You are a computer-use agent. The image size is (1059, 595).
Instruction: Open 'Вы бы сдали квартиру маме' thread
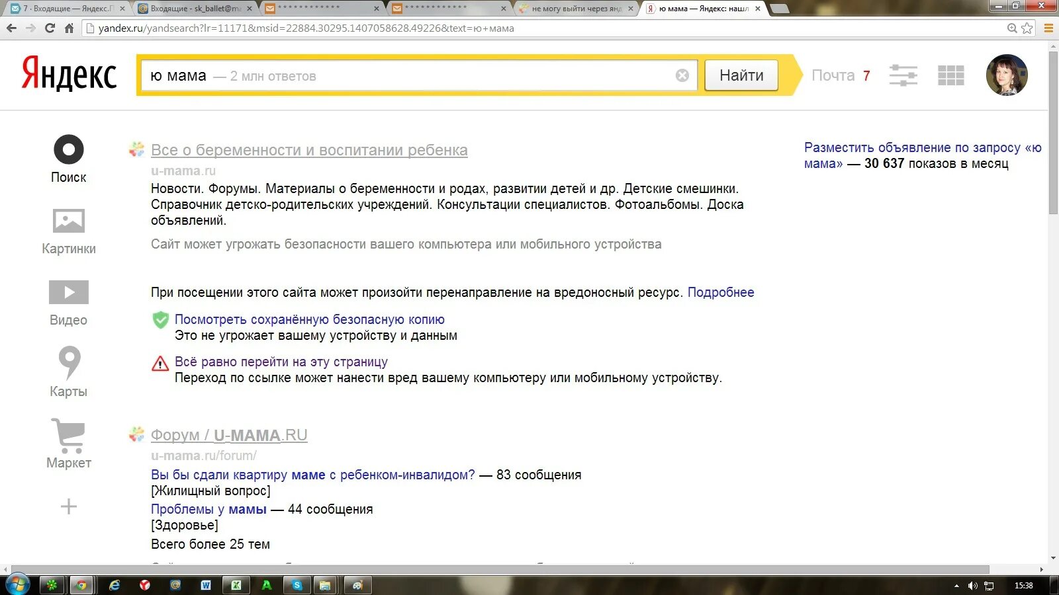point(313,475)
